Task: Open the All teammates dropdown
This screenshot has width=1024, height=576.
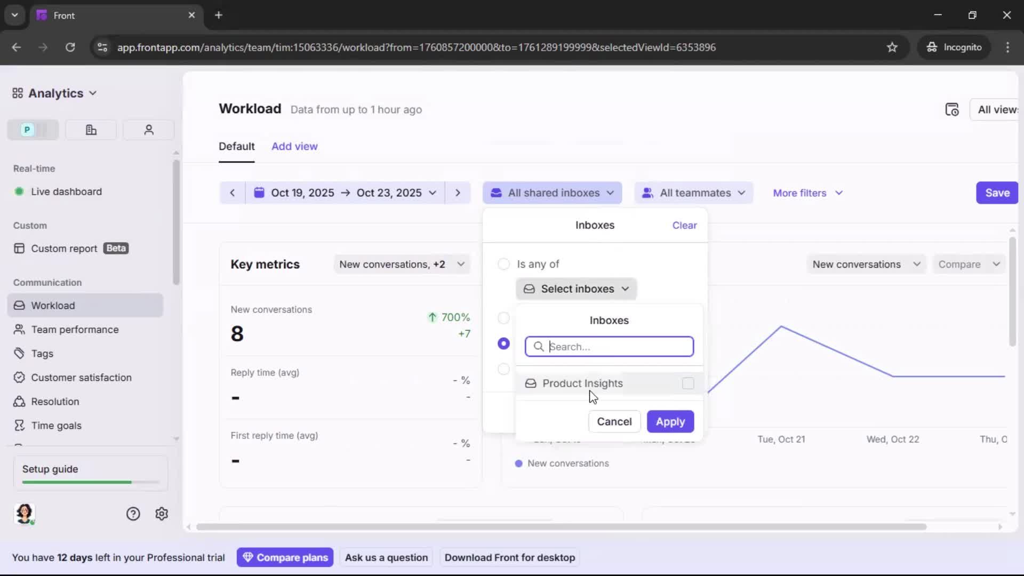Action: tap(693, 193)
